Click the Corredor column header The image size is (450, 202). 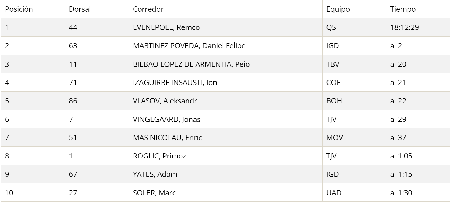click(x=148, y=9)
